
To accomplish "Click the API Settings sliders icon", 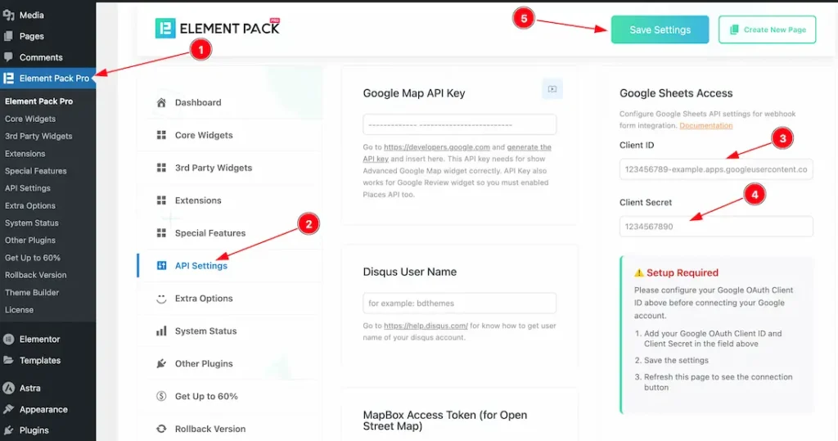I will tap(161, 266).
